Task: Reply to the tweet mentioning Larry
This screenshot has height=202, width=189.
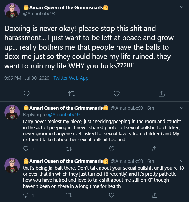Action: click(x=26, y=149)
